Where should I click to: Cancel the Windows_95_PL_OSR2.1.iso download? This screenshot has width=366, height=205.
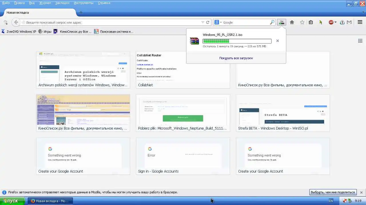coord(277,41)
